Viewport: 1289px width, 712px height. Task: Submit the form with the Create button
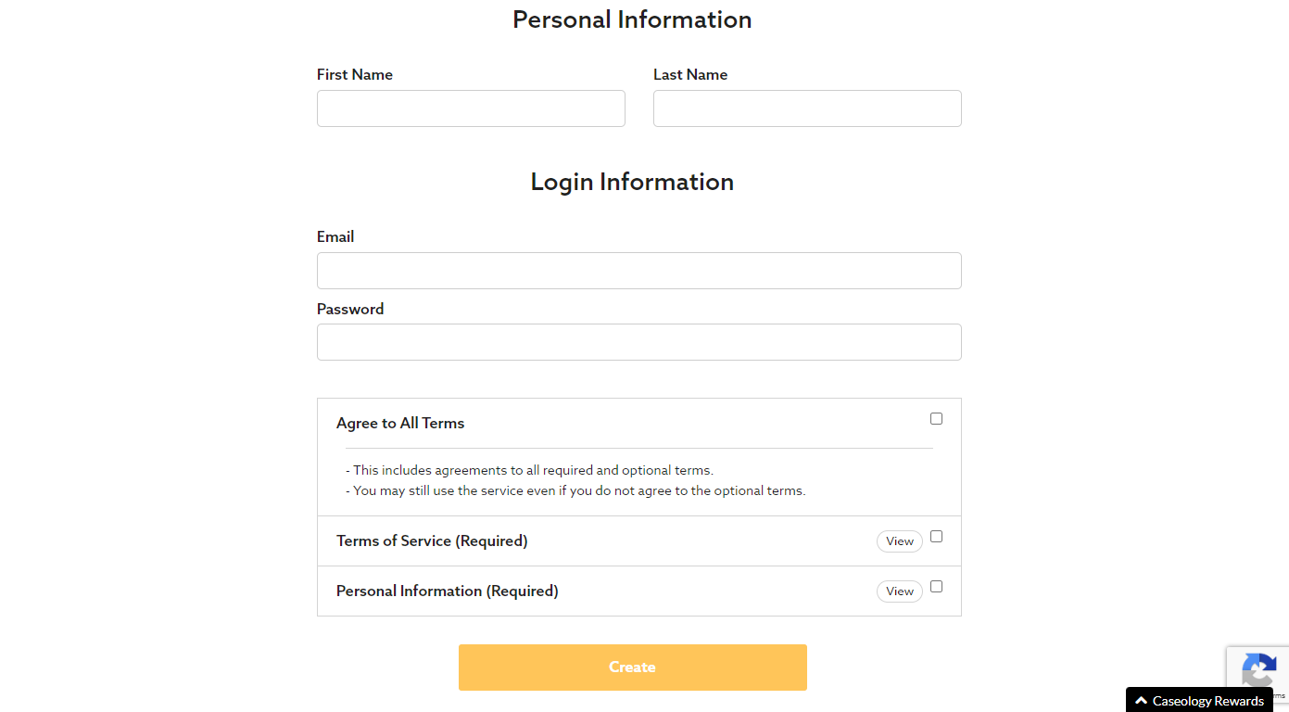633,667
